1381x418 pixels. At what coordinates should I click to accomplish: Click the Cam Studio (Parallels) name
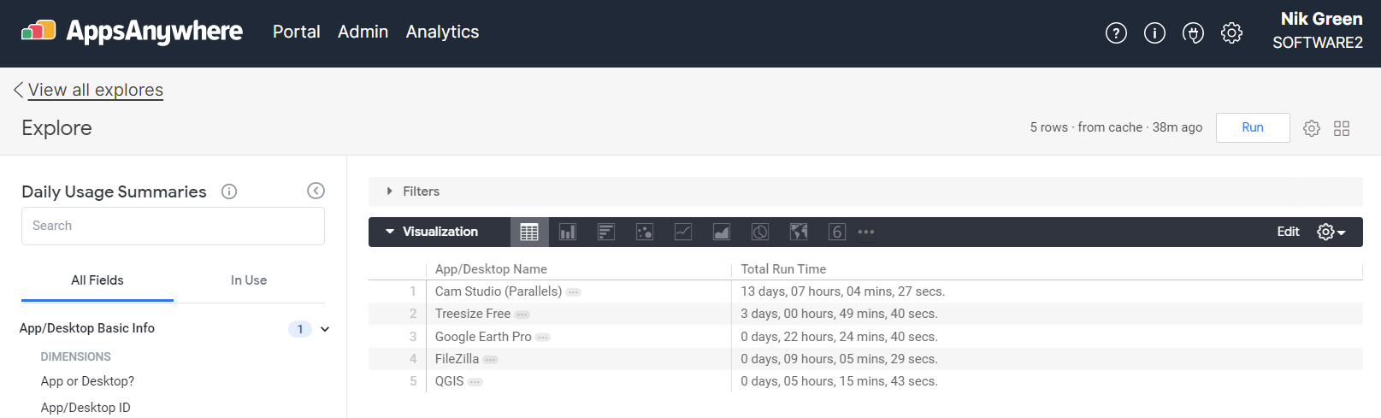[x=499, y=291]
